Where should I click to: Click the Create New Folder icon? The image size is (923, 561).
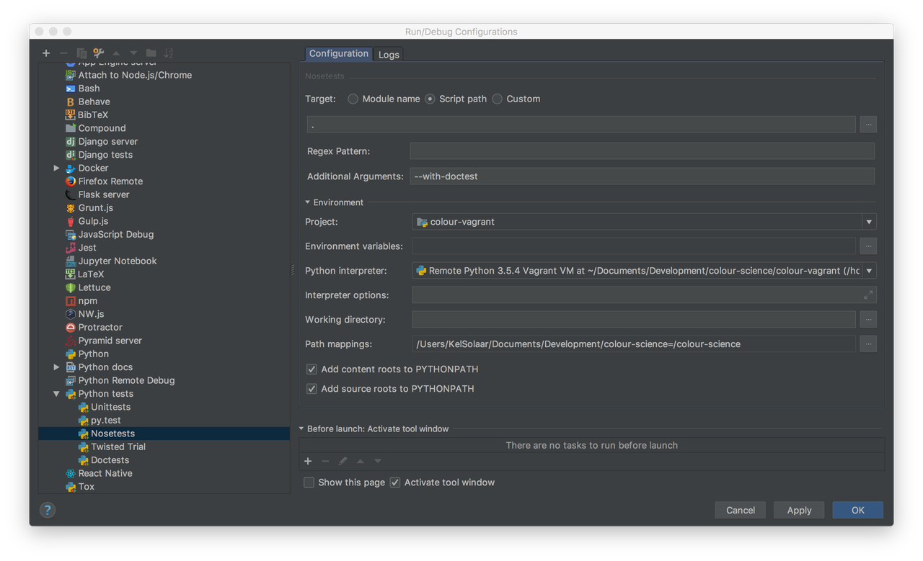[x=151, y=53]
